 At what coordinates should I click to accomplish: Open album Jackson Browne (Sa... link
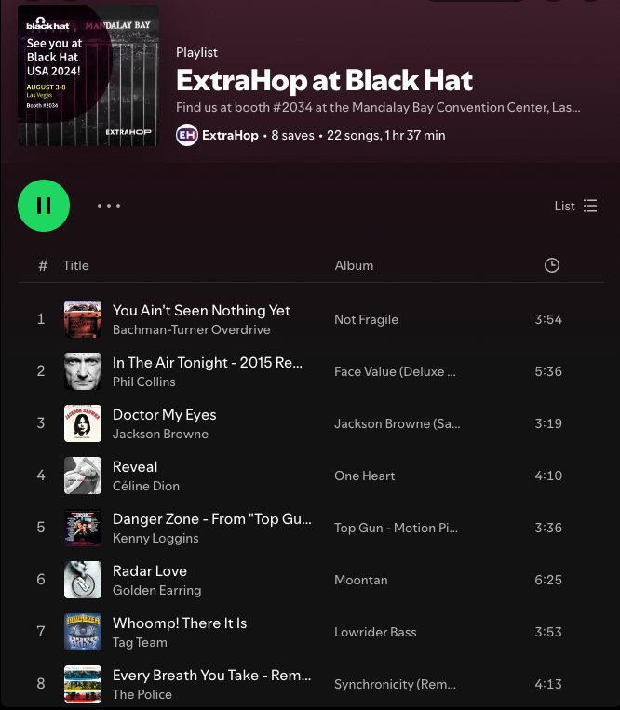(x=398, y=423)
